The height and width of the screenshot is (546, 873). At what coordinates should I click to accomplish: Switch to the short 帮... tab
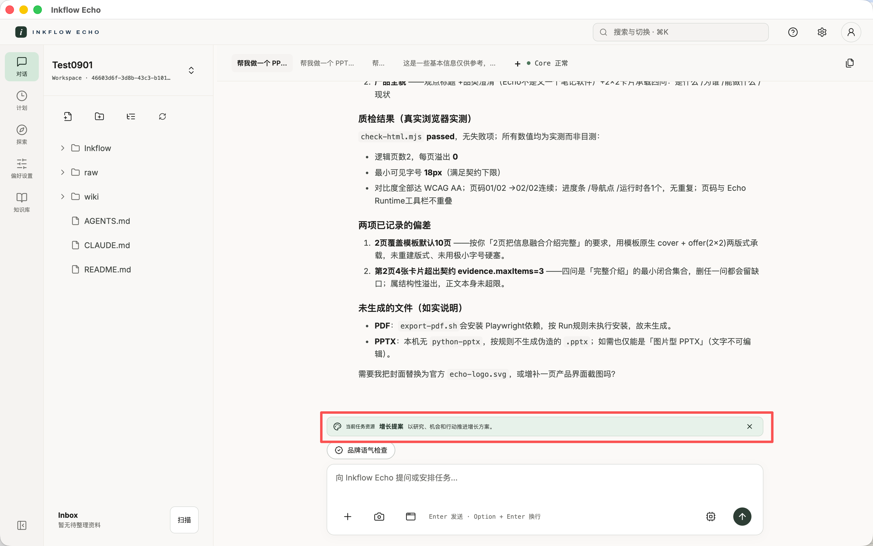[x=378, y=63]
